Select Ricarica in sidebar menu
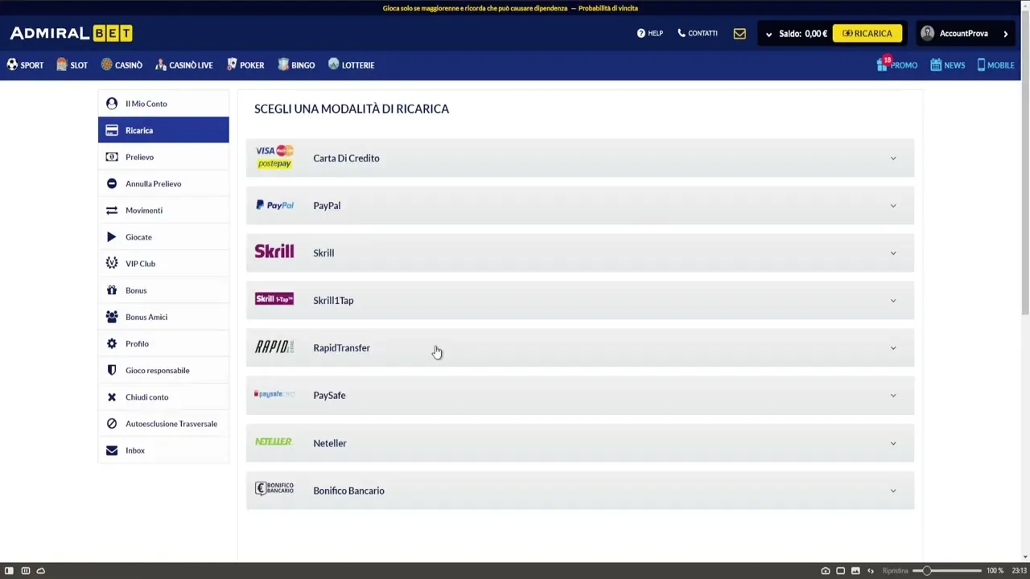Image resolution: width=1030 pixels, height=579 pixels. point(163,130)
